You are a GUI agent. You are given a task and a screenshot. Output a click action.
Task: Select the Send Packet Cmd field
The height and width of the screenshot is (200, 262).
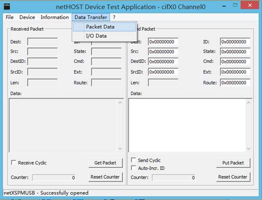click(235, 61)
